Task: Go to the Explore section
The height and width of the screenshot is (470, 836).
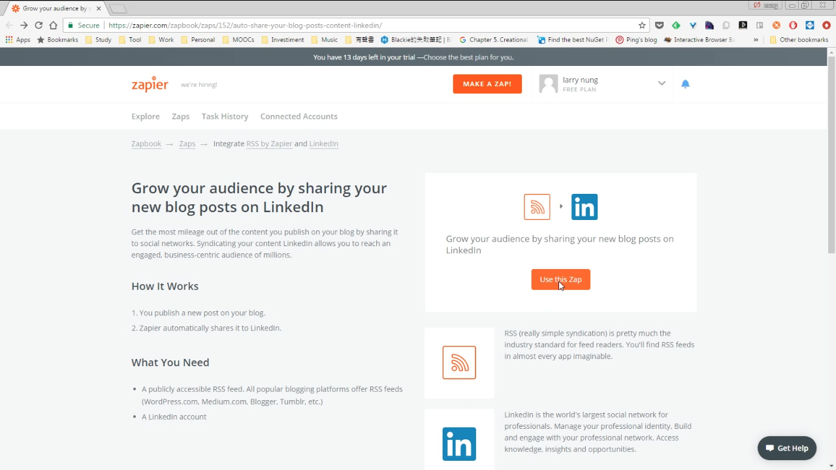Action: [x=146, y=116]
